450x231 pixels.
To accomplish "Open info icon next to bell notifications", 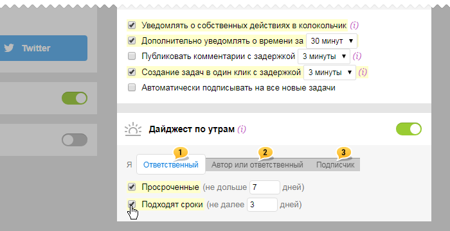I will (354, 26).
